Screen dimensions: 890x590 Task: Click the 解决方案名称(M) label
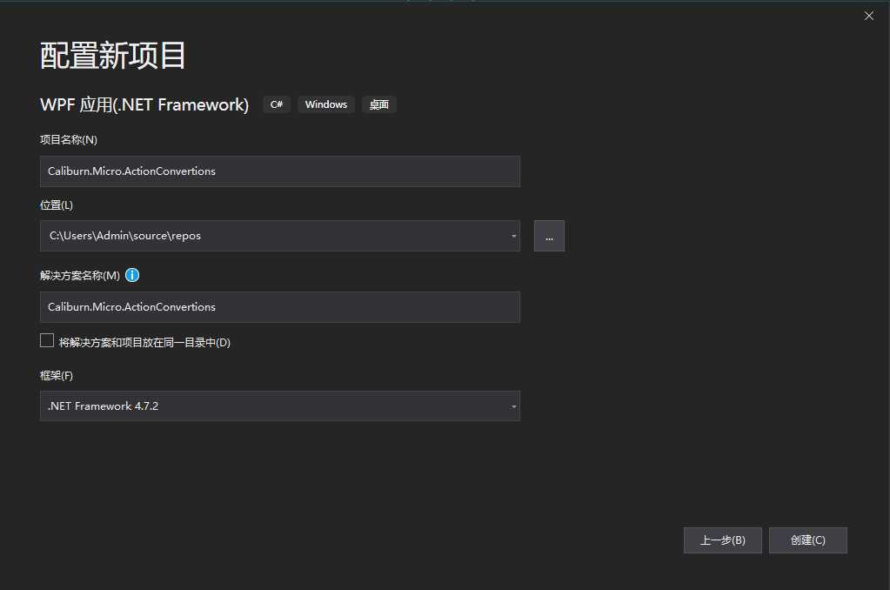click(80, 275)
